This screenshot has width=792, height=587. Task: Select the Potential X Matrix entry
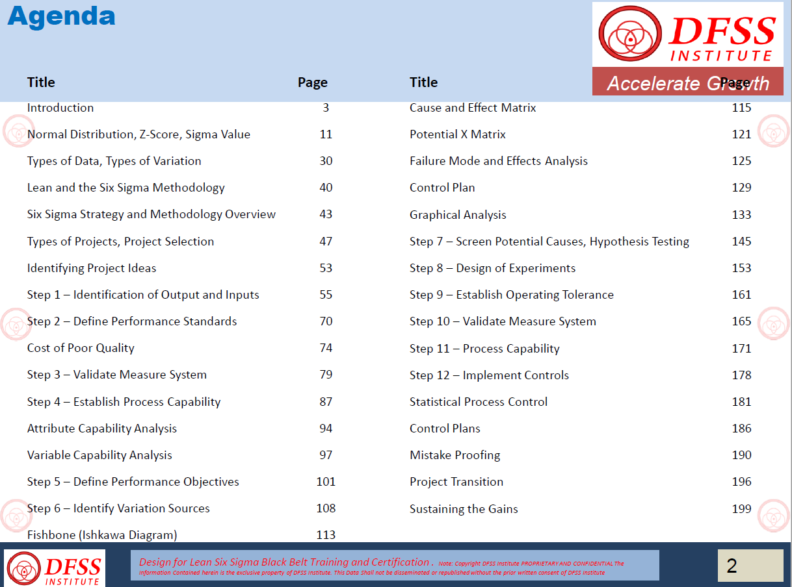tap(458, 134)
